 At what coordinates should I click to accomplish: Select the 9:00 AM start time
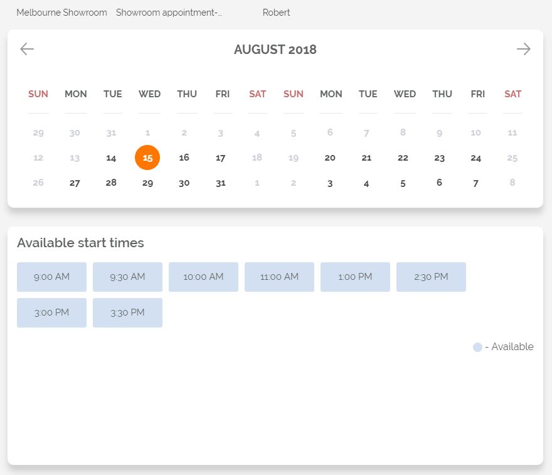coord(51,277)
